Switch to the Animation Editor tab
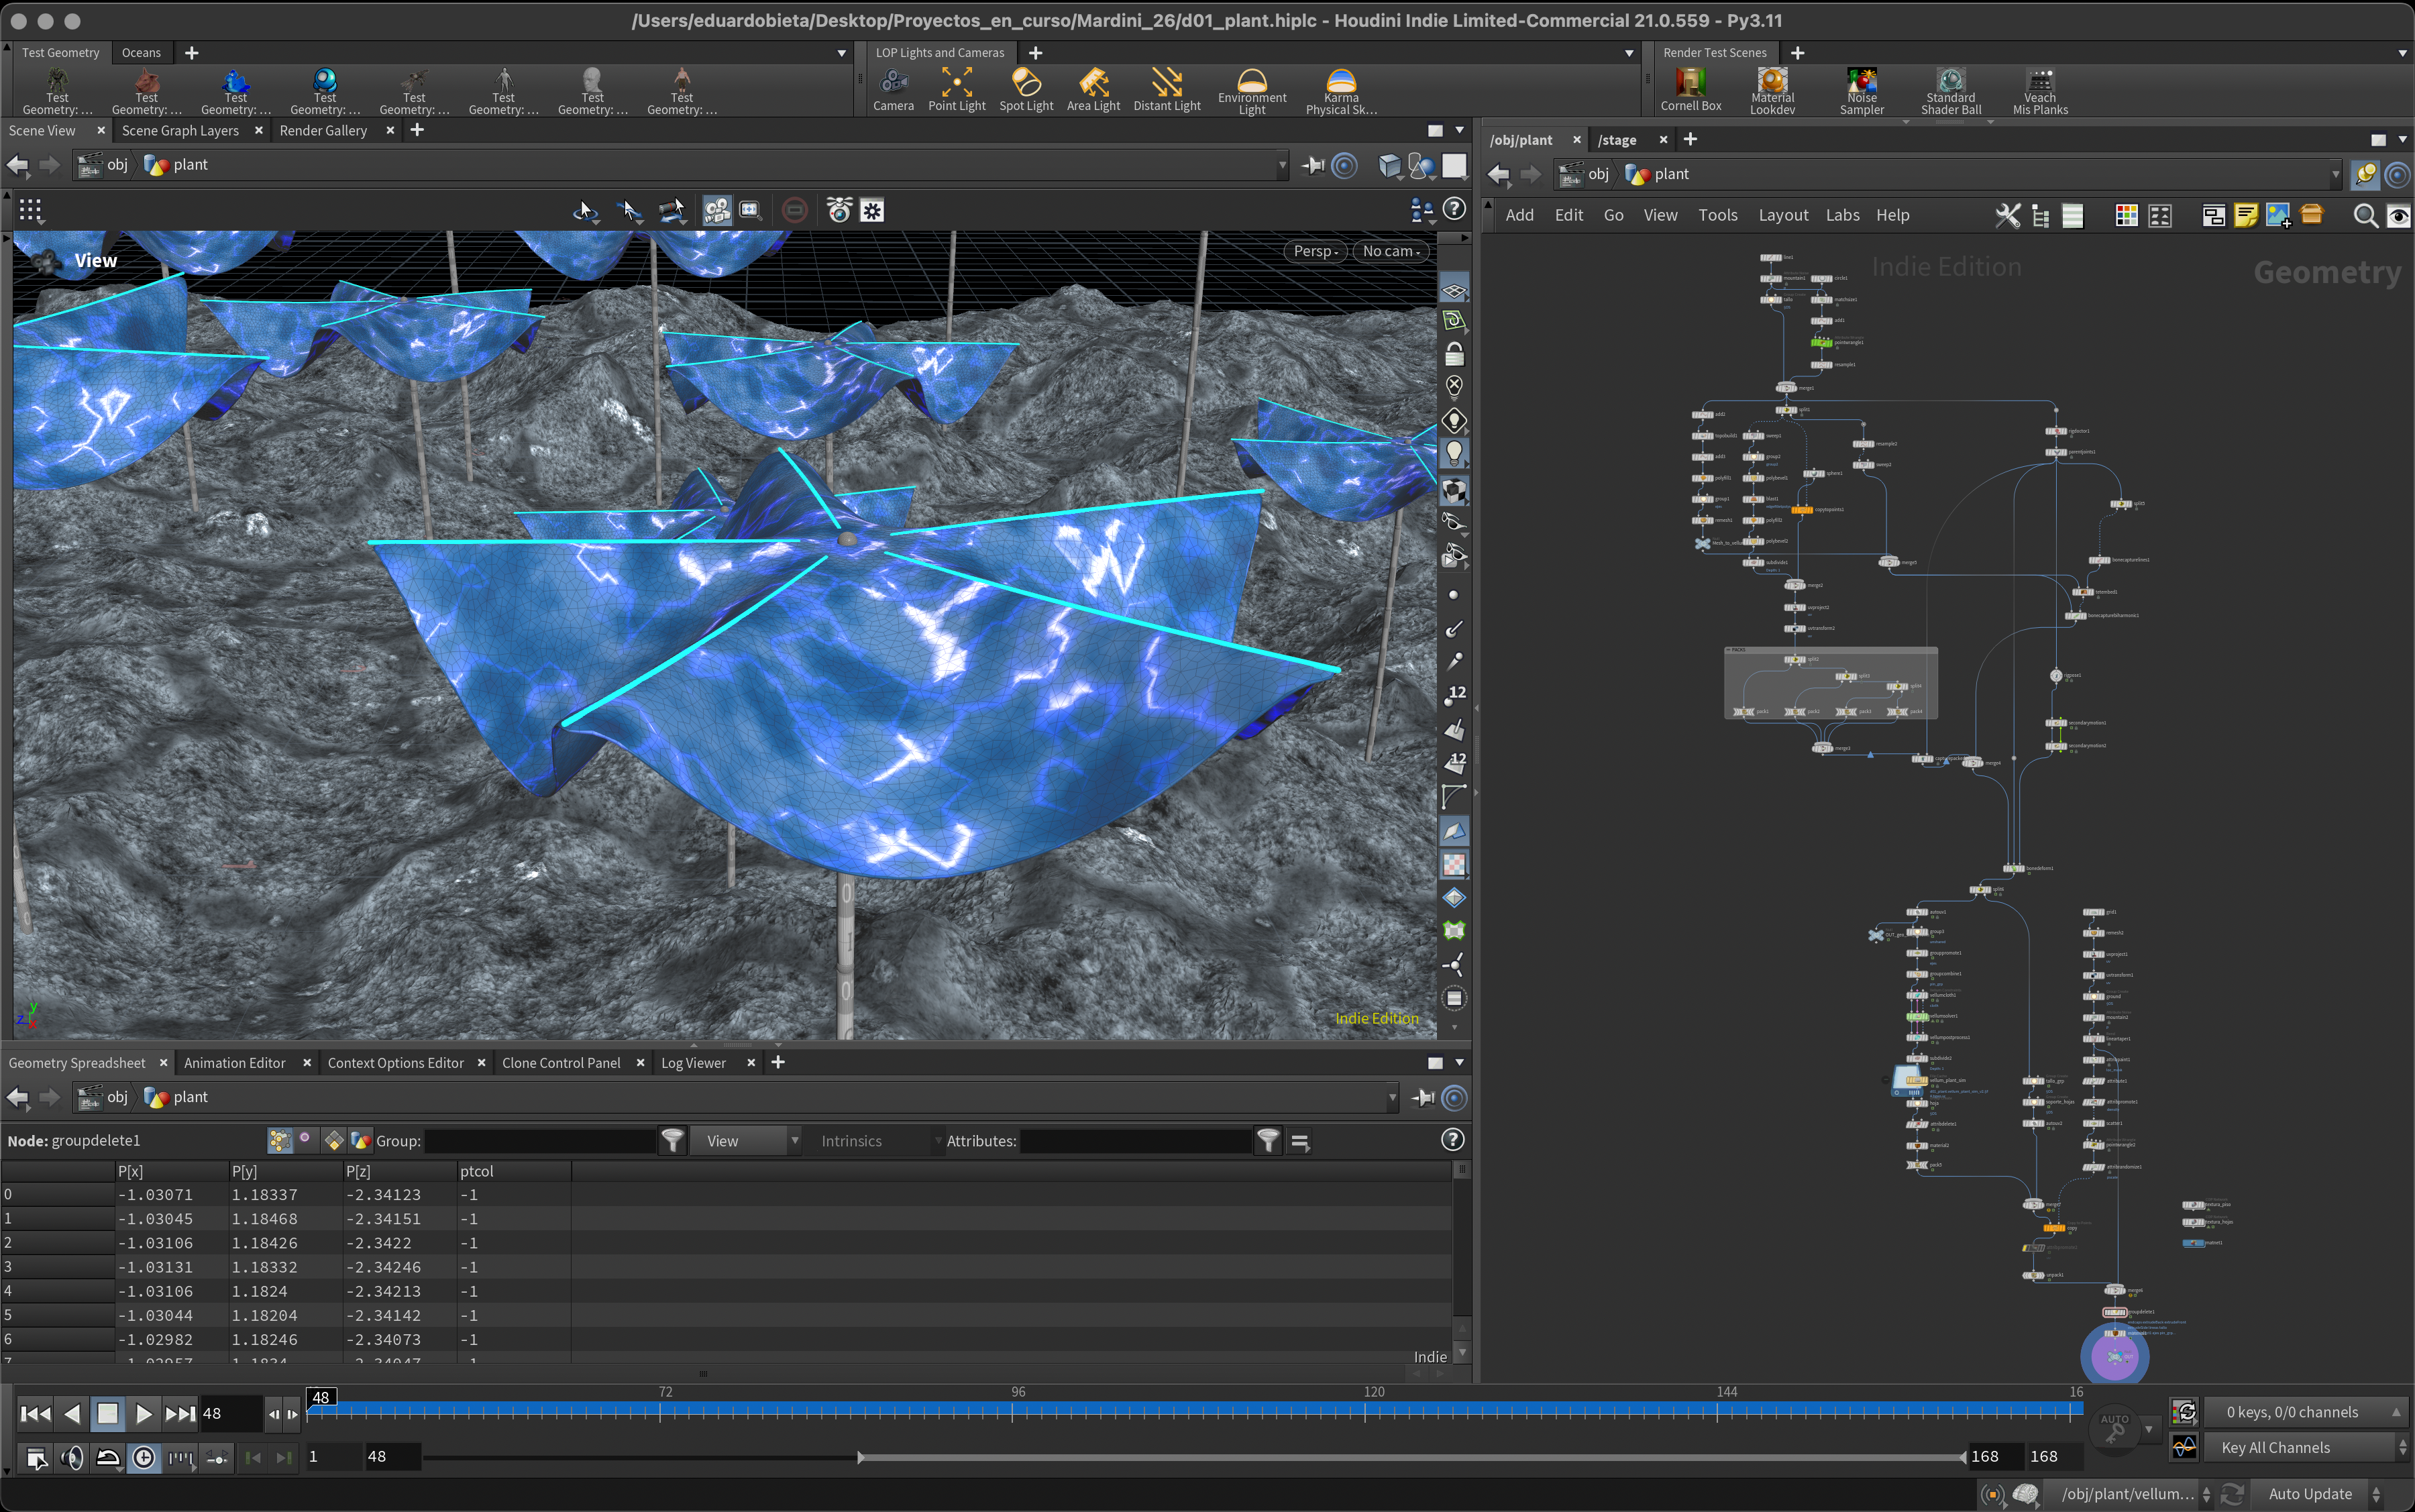Image resolution: width=2415 pixels, height=1512 pixels. 234,1062
